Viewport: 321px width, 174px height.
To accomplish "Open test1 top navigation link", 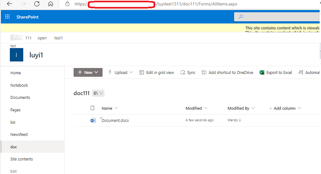I will [58, 38].
